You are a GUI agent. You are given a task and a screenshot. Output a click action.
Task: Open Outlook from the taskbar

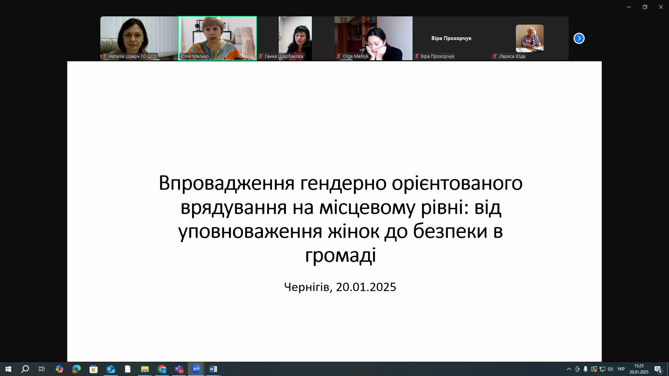point(111,369)
